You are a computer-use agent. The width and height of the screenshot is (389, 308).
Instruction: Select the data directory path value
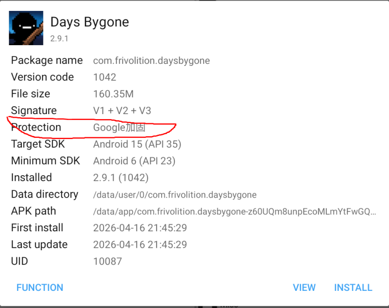(175, 195)
